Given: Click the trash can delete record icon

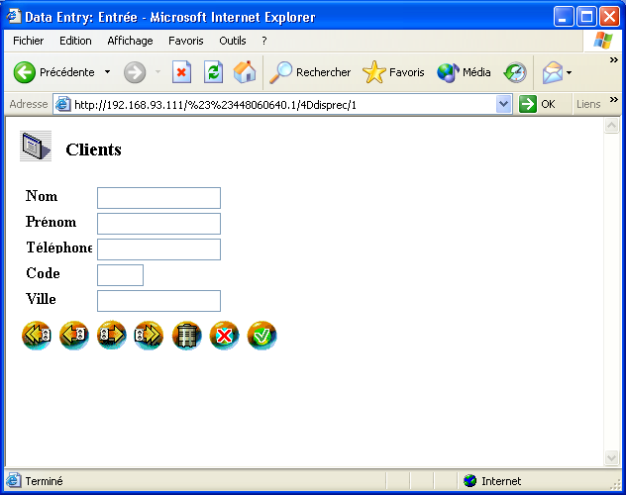Looking at the screenshot, I should point(186,336).
